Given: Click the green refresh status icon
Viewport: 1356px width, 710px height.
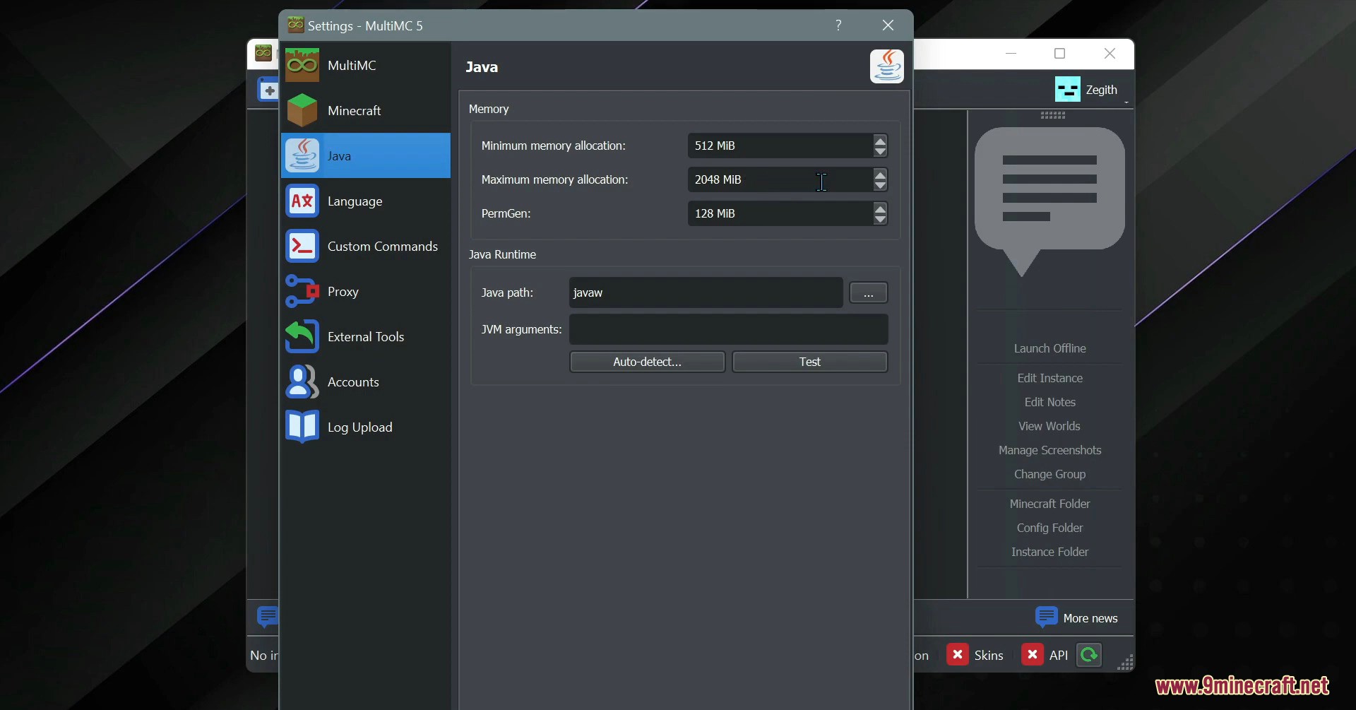Looking at the screenshot, I should point(1089,655).
